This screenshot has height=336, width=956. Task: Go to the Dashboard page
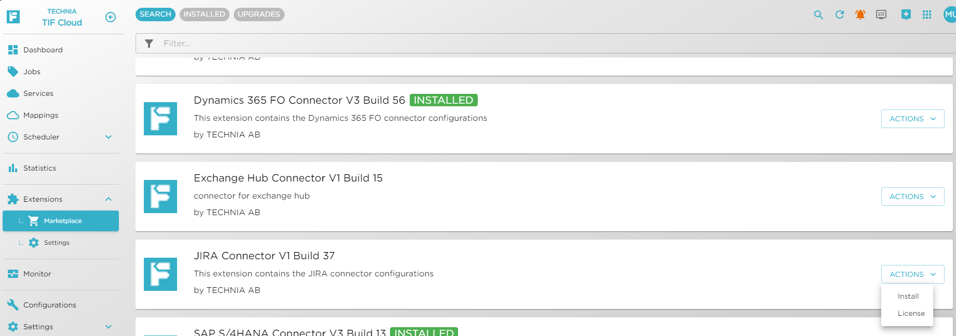pyautogui.click(x=43, y=50)
